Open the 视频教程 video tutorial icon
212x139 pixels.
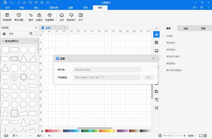[7, 17]
